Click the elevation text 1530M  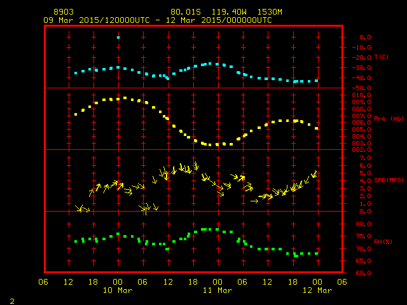tap(270, 12)
